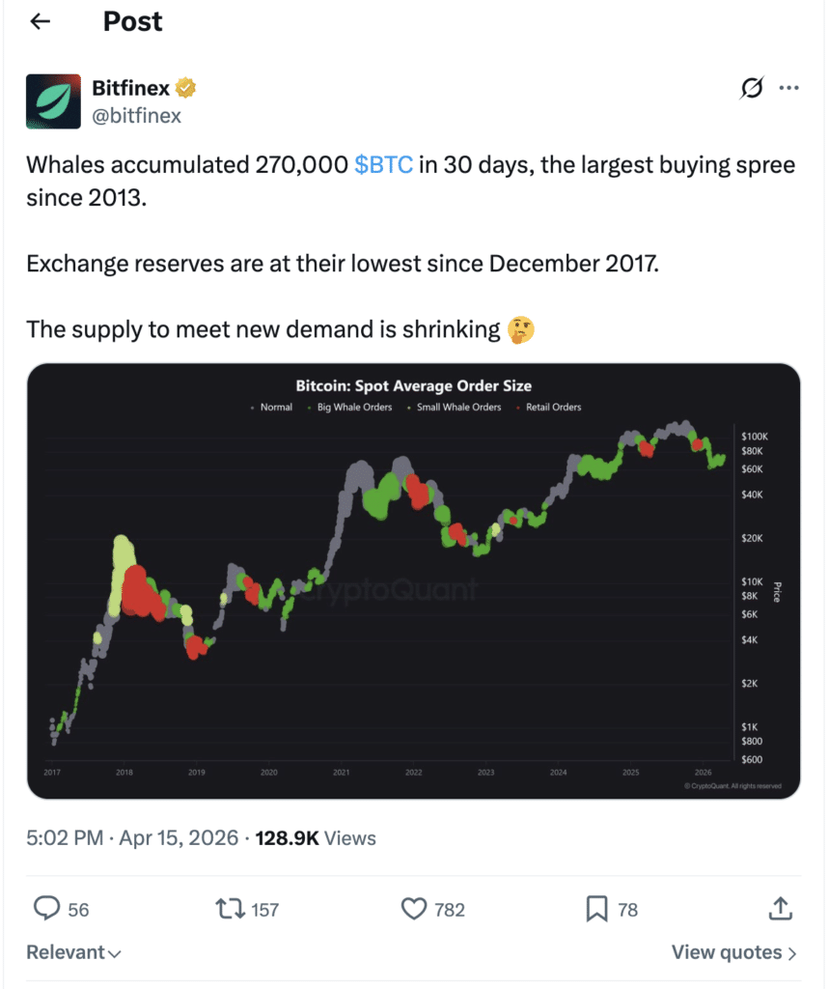The width and height of the screenshot is (829, 989).
Task: Expand View quotes with its chevron
Action: [x=735, y=952]
